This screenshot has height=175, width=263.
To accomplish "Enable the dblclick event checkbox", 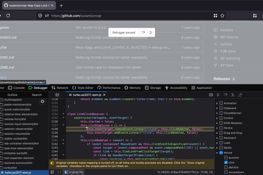I will pos(226,167).
